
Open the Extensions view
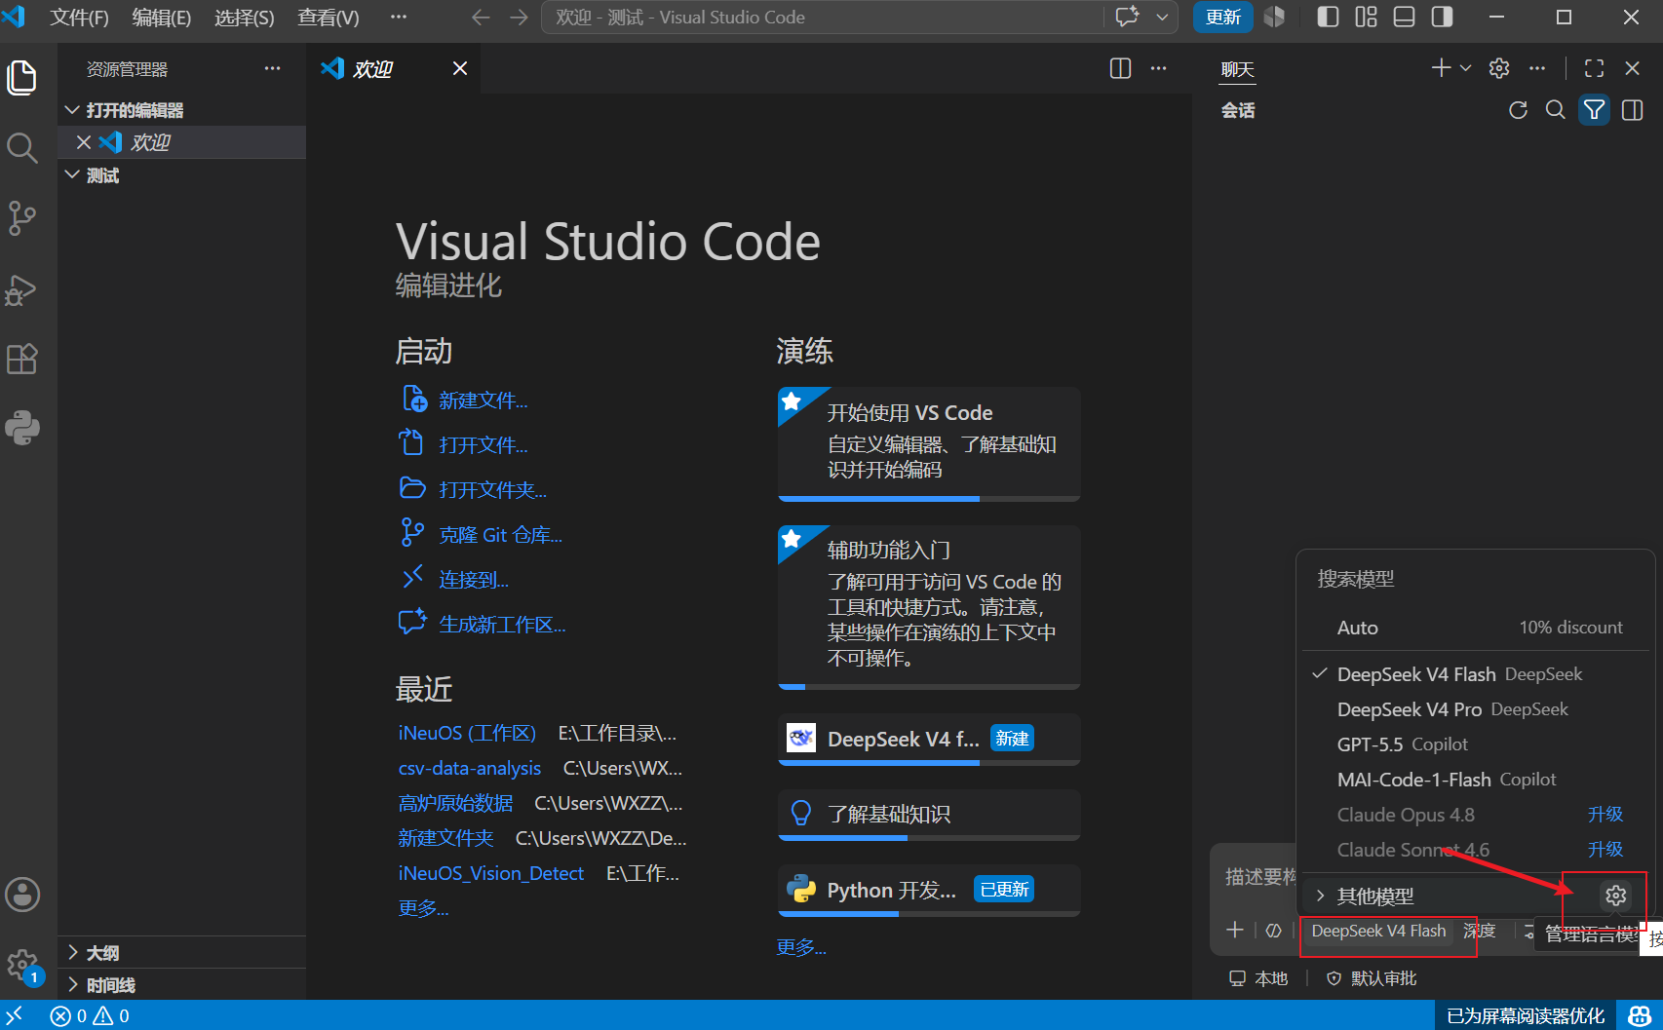pyautogui.click(x=22, y=360)
